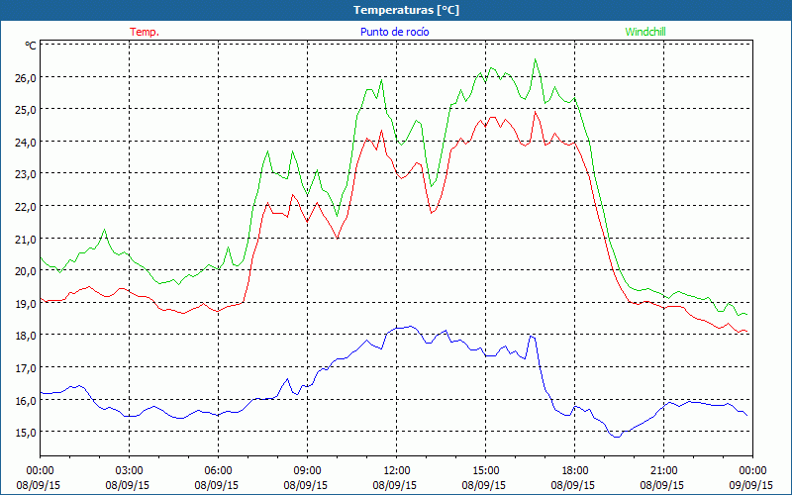
Task: Click the 18:00 time axis label
Action: (574, 471)
